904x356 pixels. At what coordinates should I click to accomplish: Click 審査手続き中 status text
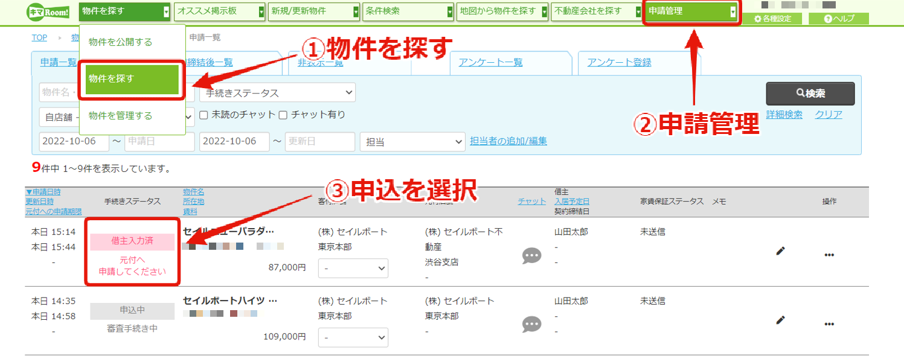[x=132, y=329]
